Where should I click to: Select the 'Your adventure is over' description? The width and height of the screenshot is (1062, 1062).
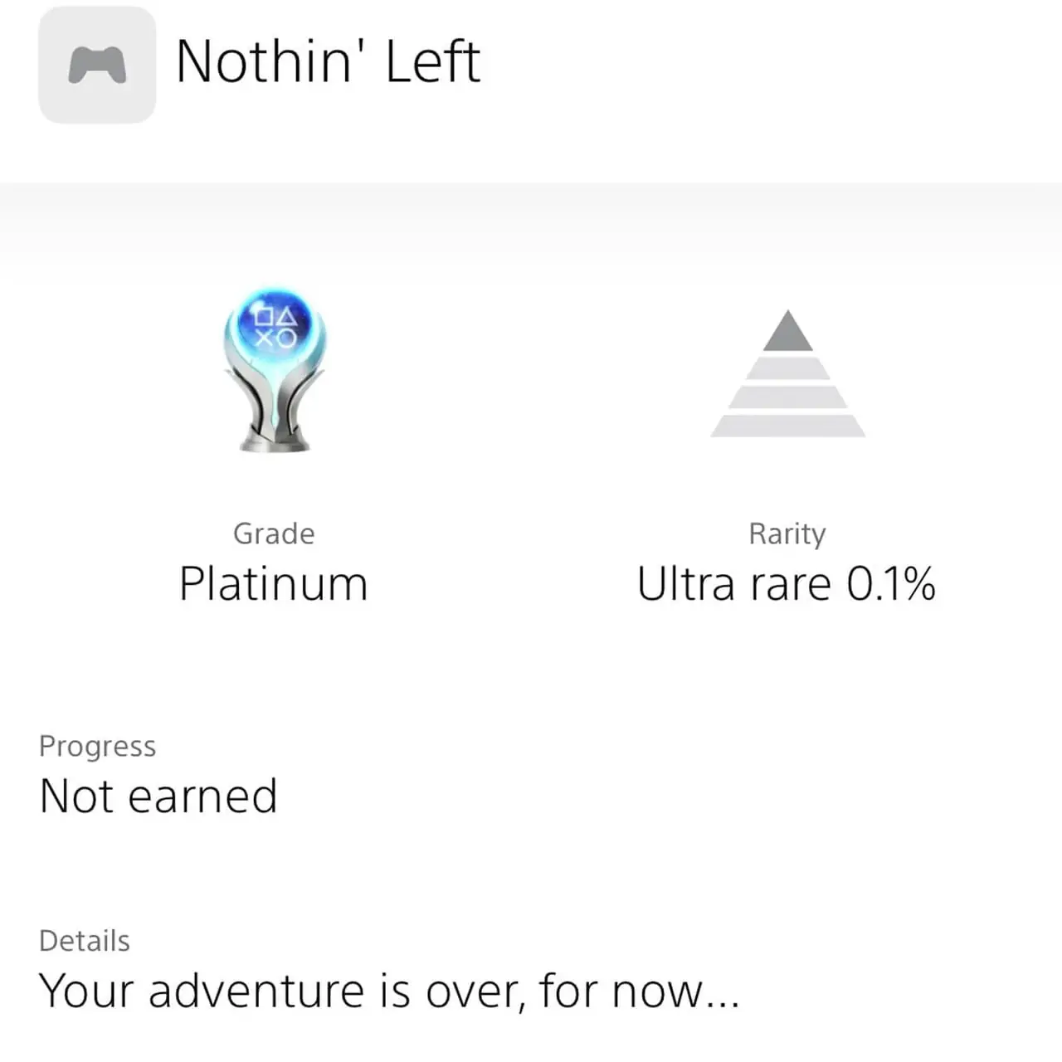coord(388,991)
